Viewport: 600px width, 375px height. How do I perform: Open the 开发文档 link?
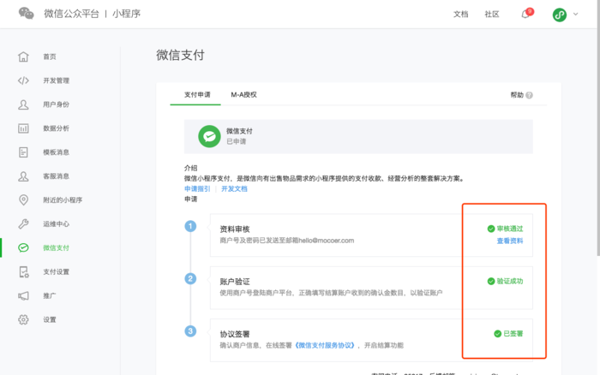[234, 188]
